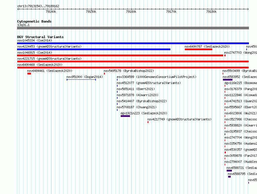
Task: Click the nsv6023806 (Wu2021) label
Action: pyautogui.click(x=241, y=113)
